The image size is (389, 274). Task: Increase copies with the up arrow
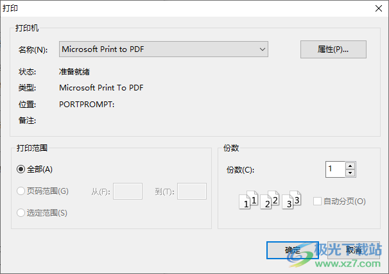(x=350, y=166)
